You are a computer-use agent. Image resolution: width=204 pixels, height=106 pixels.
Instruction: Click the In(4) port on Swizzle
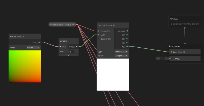point(60,47)
